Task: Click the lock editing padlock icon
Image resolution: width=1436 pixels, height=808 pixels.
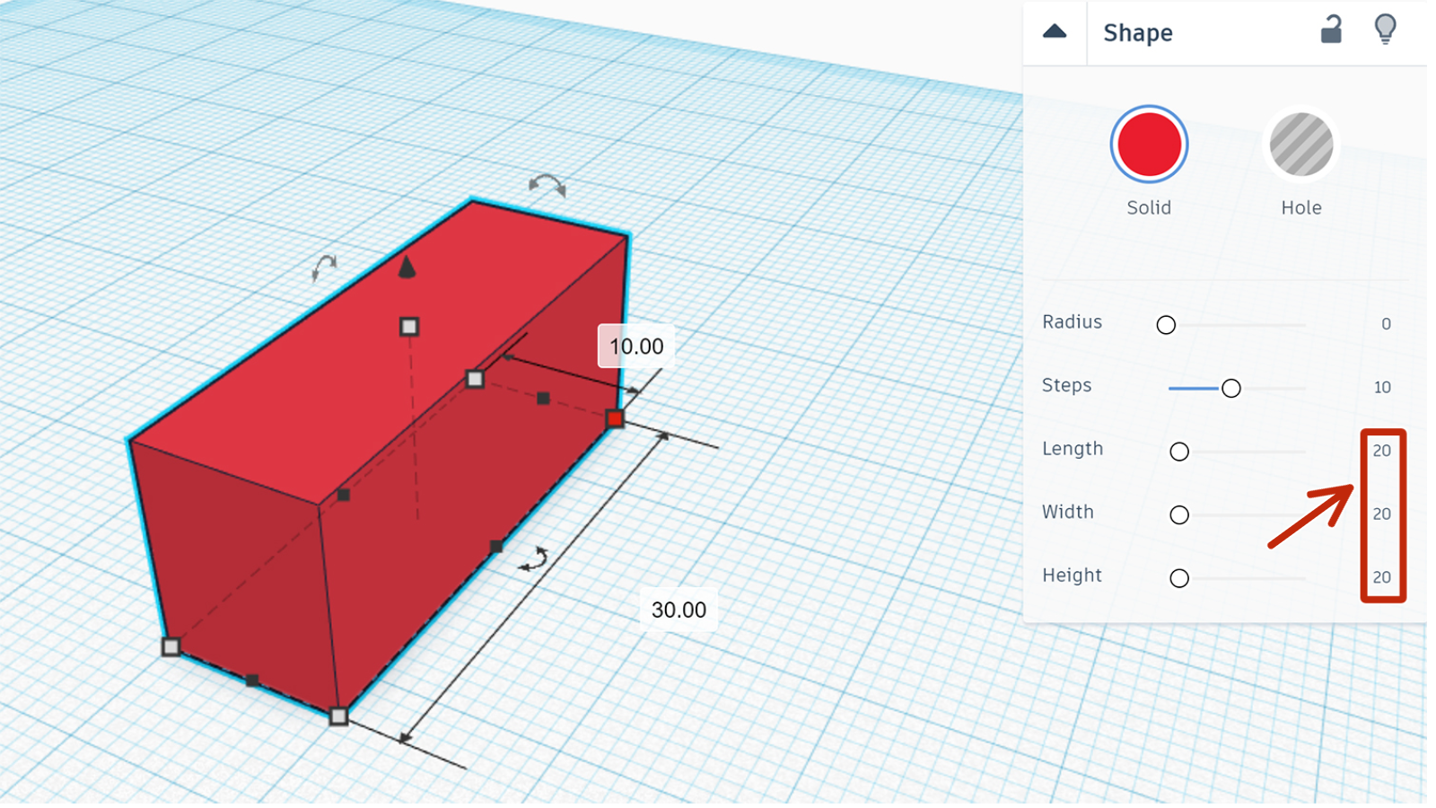Action: [1331, 31]
